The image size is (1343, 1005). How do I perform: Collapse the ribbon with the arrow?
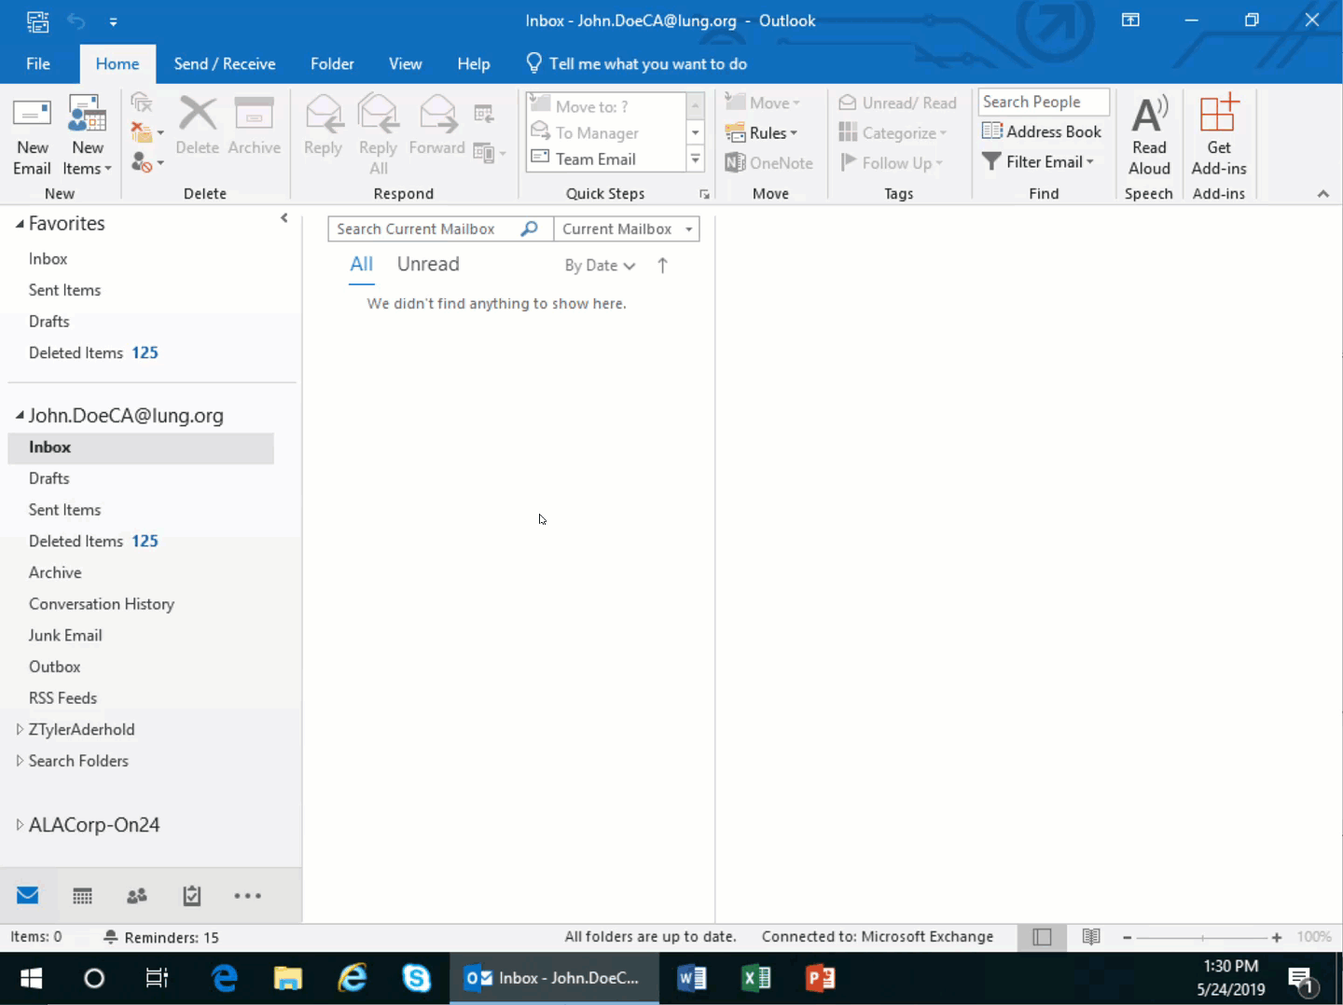(1322, 194)
